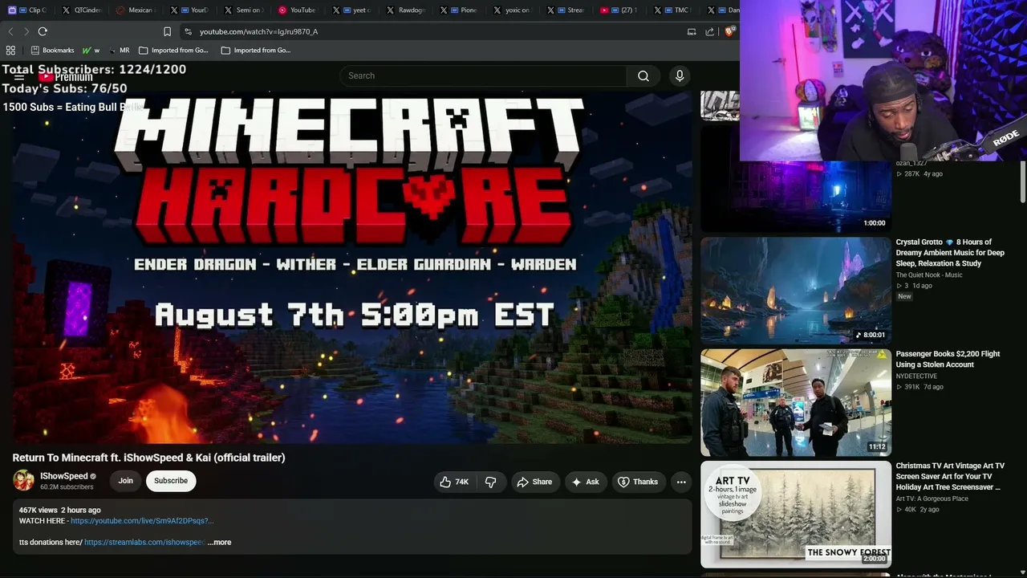The height and width of the screenshot is (578, 1027).
Task: Open site info icon beside URL
Action: point(188,31)
